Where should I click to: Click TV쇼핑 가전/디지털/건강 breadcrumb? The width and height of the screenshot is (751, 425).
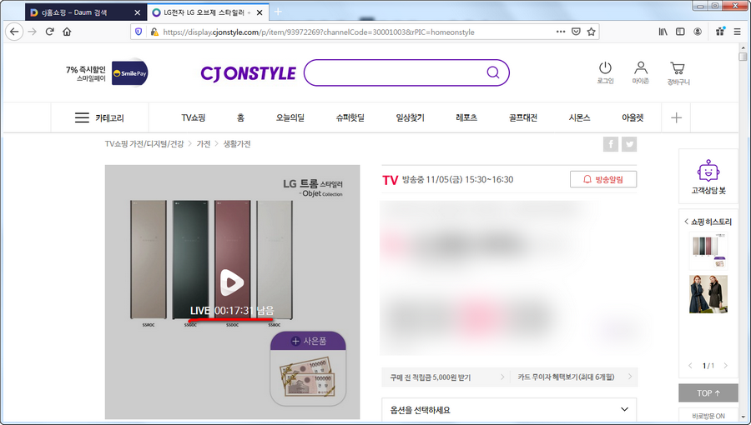point(144,144)
